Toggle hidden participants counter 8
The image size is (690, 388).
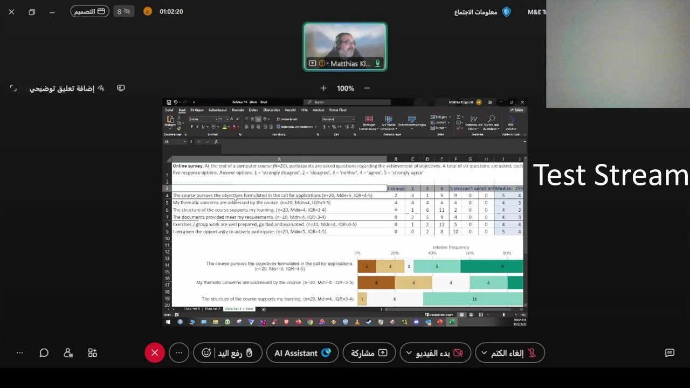click(123, 11)
